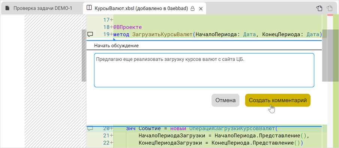Image resolution: width=339 pixels, height=148 pixels.
Task: Click the Создать комментарий button
Action: 278,100
